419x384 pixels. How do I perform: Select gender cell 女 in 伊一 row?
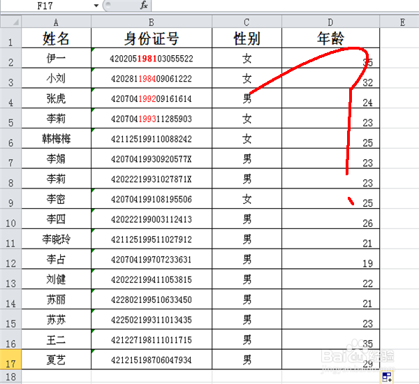pos(247,58)
